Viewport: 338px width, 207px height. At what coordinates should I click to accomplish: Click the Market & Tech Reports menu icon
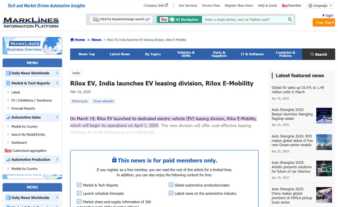click(8, 83)
